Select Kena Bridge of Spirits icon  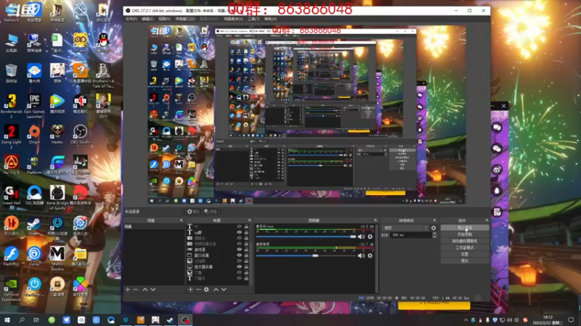point(57,198)
